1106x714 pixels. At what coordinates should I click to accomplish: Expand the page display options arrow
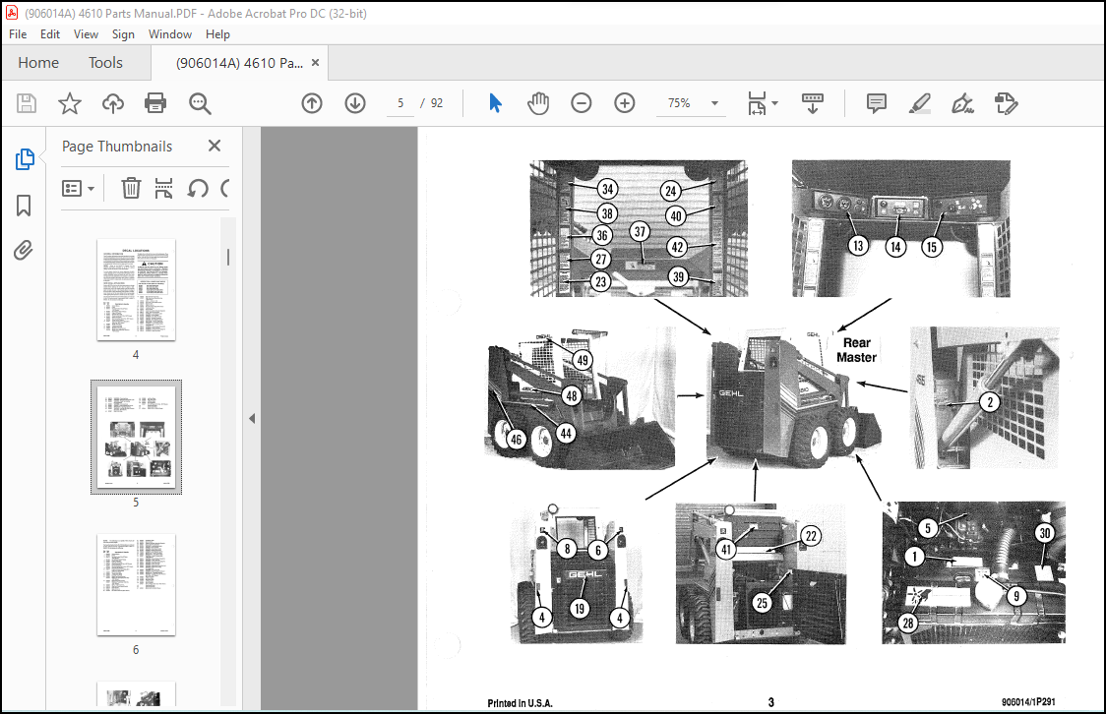tap(774, 103)
